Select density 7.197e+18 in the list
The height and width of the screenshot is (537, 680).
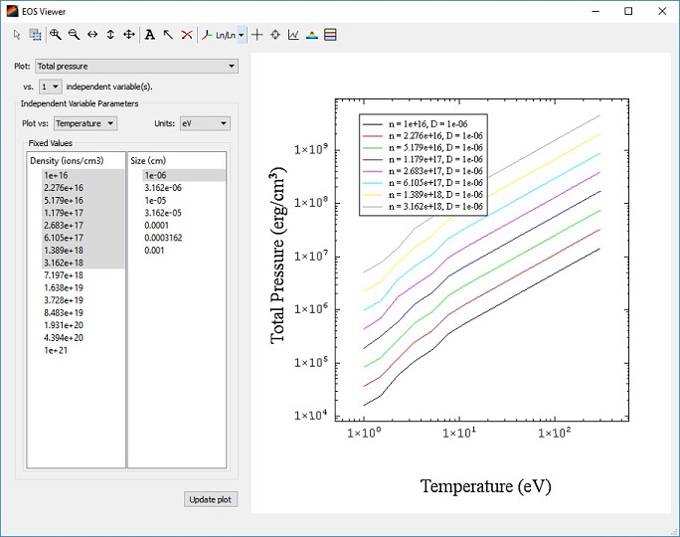[50, 273]
